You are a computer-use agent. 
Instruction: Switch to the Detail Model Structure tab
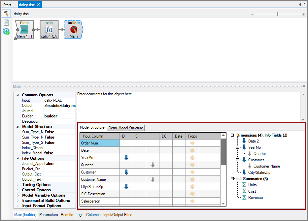126,128
